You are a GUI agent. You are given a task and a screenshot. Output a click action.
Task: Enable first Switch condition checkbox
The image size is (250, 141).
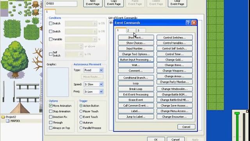pos(51,23)
